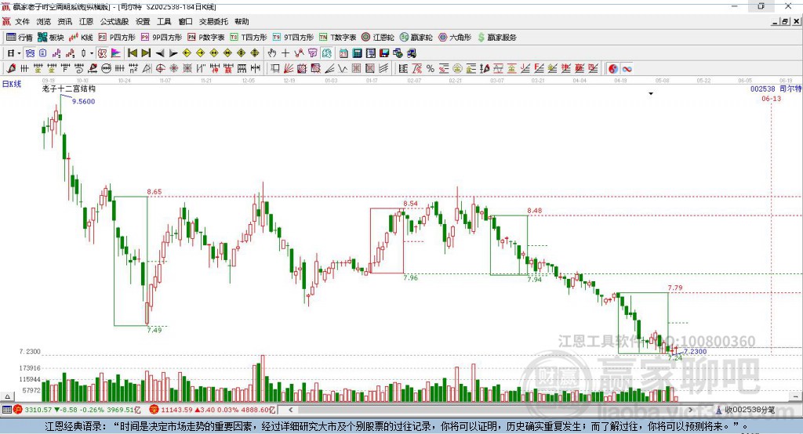803x434 pixels.
Task: Toggle the colored flag chart icon
Action: point(116,52)
